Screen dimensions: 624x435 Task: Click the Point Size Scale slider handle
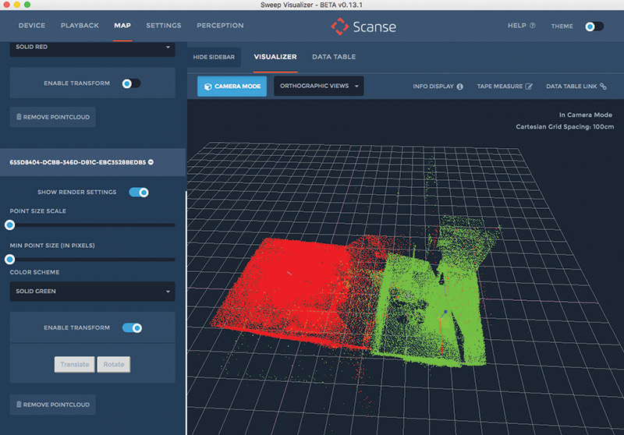pyautogui.click(x=10, y=225)
